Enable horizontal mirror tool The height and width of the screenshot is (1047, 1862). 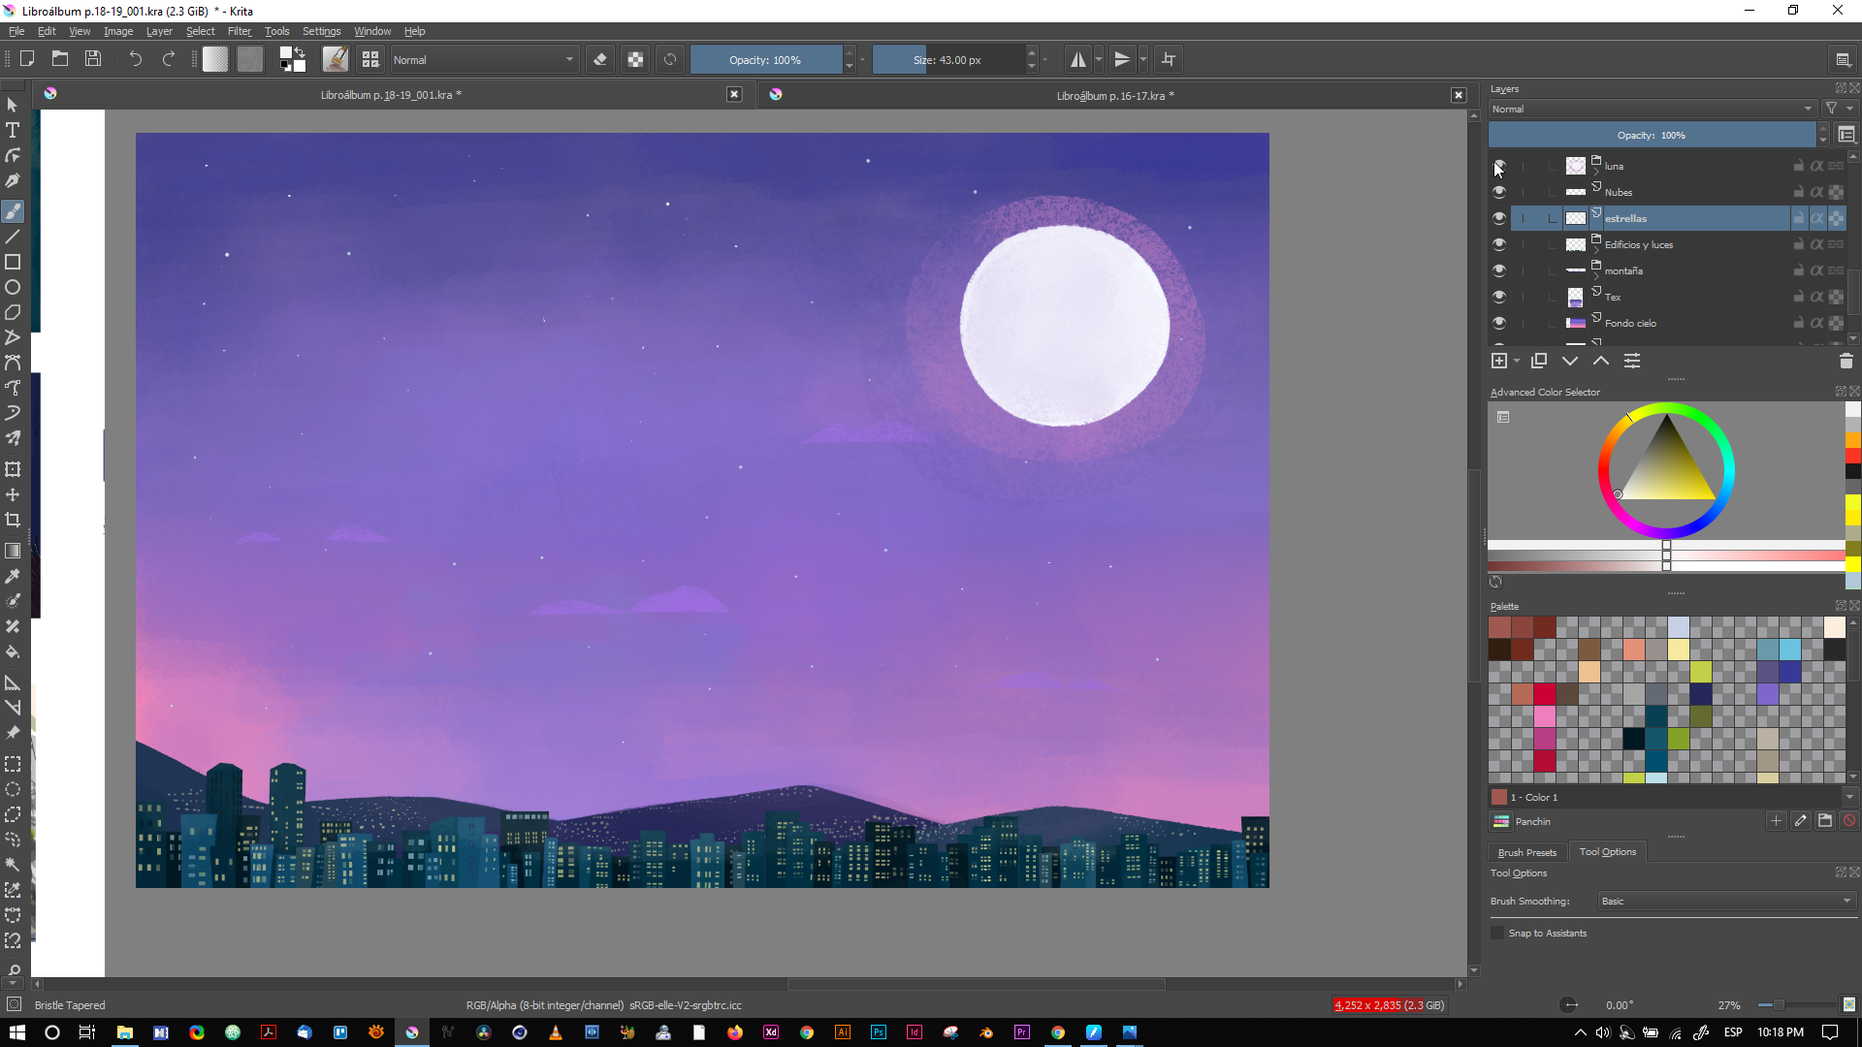tap(1077, 59)
